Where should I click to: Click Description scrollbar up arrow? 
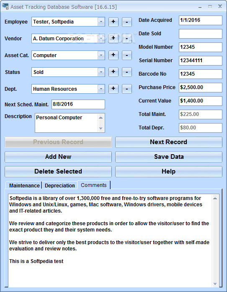[101, 118]
